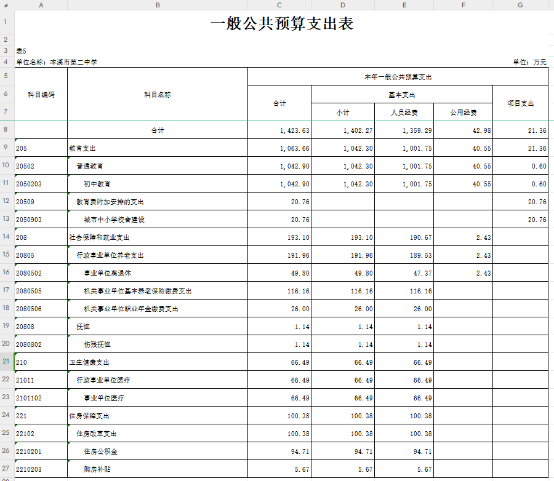Screen dimensions: 554x481
Task: Click the value 189.53
Action: pyautogui.click(x=404, y=255)
